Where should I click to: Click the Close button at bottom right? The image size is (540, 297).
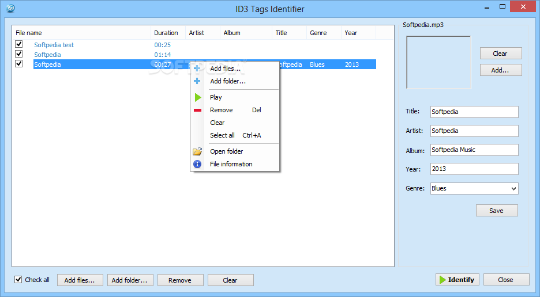click(x=507, y=280)
